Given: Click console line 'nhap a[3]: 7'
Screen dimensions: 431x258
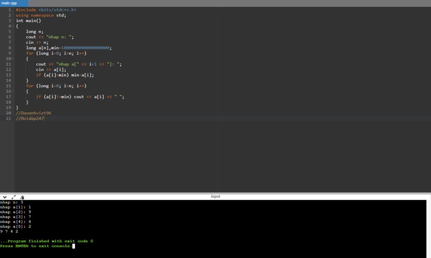Looking at the screenshot, I should click(16, 217).
